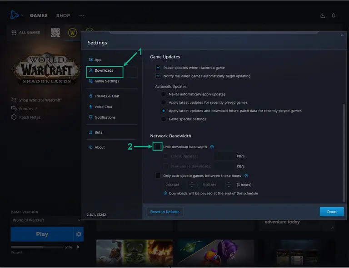Click the settings panel vertical scrollbar
The image size is (349, 268).
click(x=344, y=153)
